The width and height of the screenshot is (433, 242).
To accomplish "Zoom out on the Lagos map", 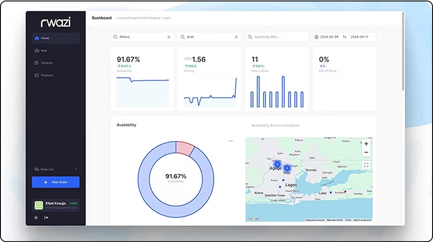I will click(366, 152).
